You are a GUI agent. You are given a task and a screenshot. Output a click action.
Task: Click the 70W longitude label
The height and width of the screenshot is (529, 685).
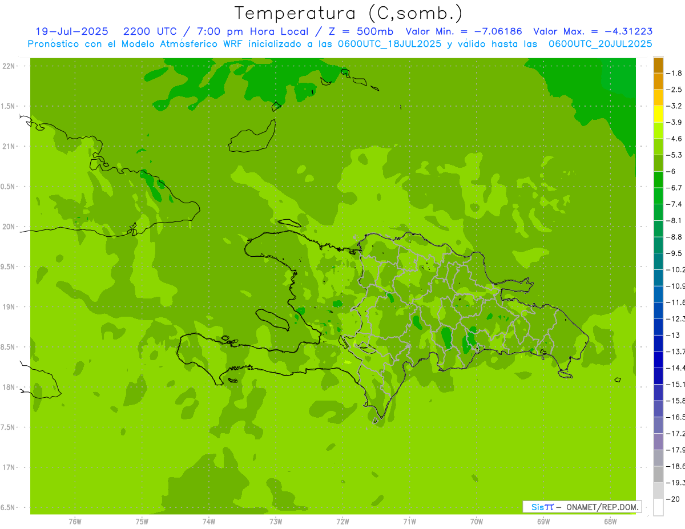pos(477,522)
